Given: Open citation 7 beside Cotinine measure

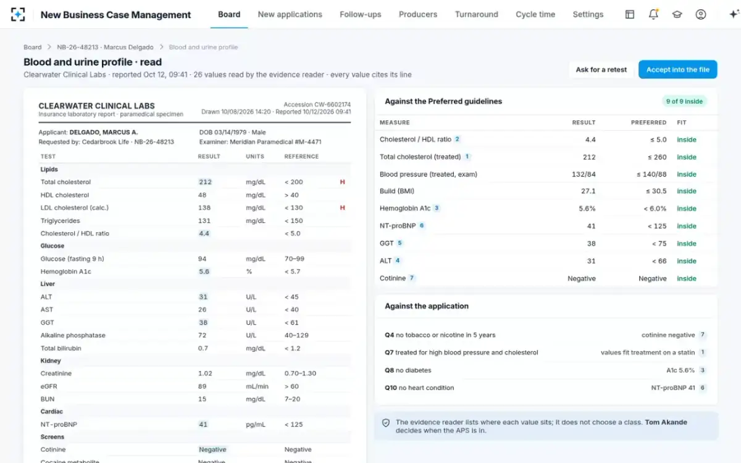Looking at the screenshot, I should click(x=412, y=278).
